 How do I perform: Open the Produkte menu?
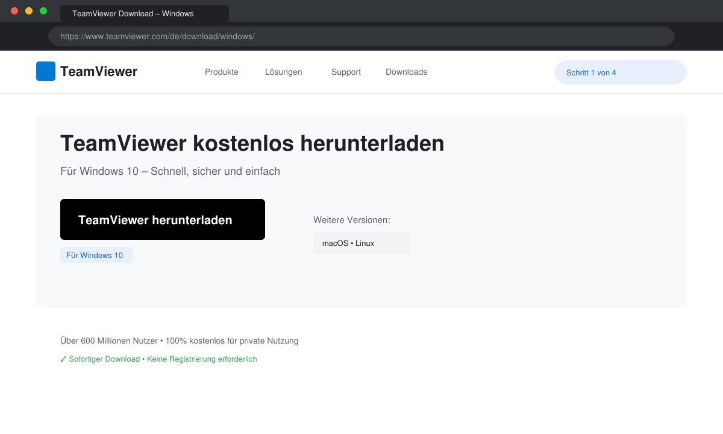click(x=222, y=72)
